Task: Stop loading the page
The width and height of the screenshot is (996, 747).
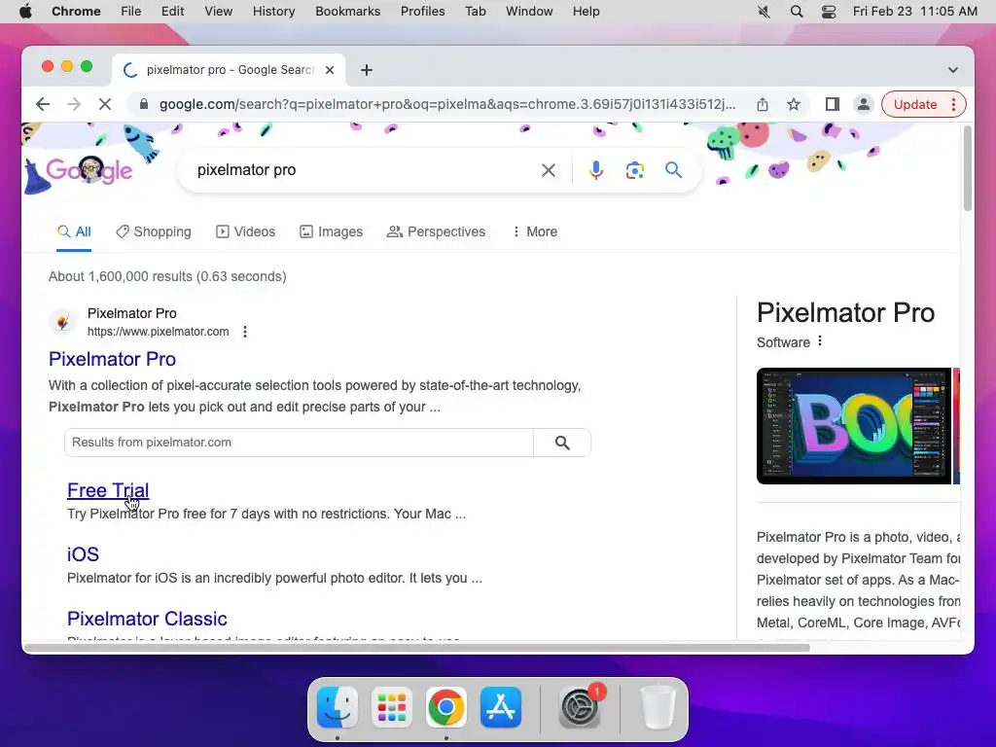Action: pyautogui.click(x=105, y=104)
